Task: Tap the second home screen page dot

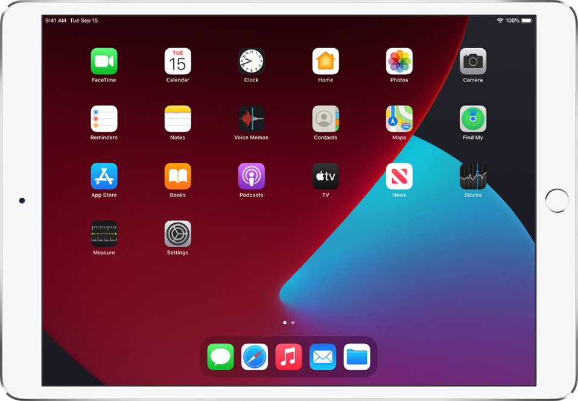Action: tap(293, 323)
